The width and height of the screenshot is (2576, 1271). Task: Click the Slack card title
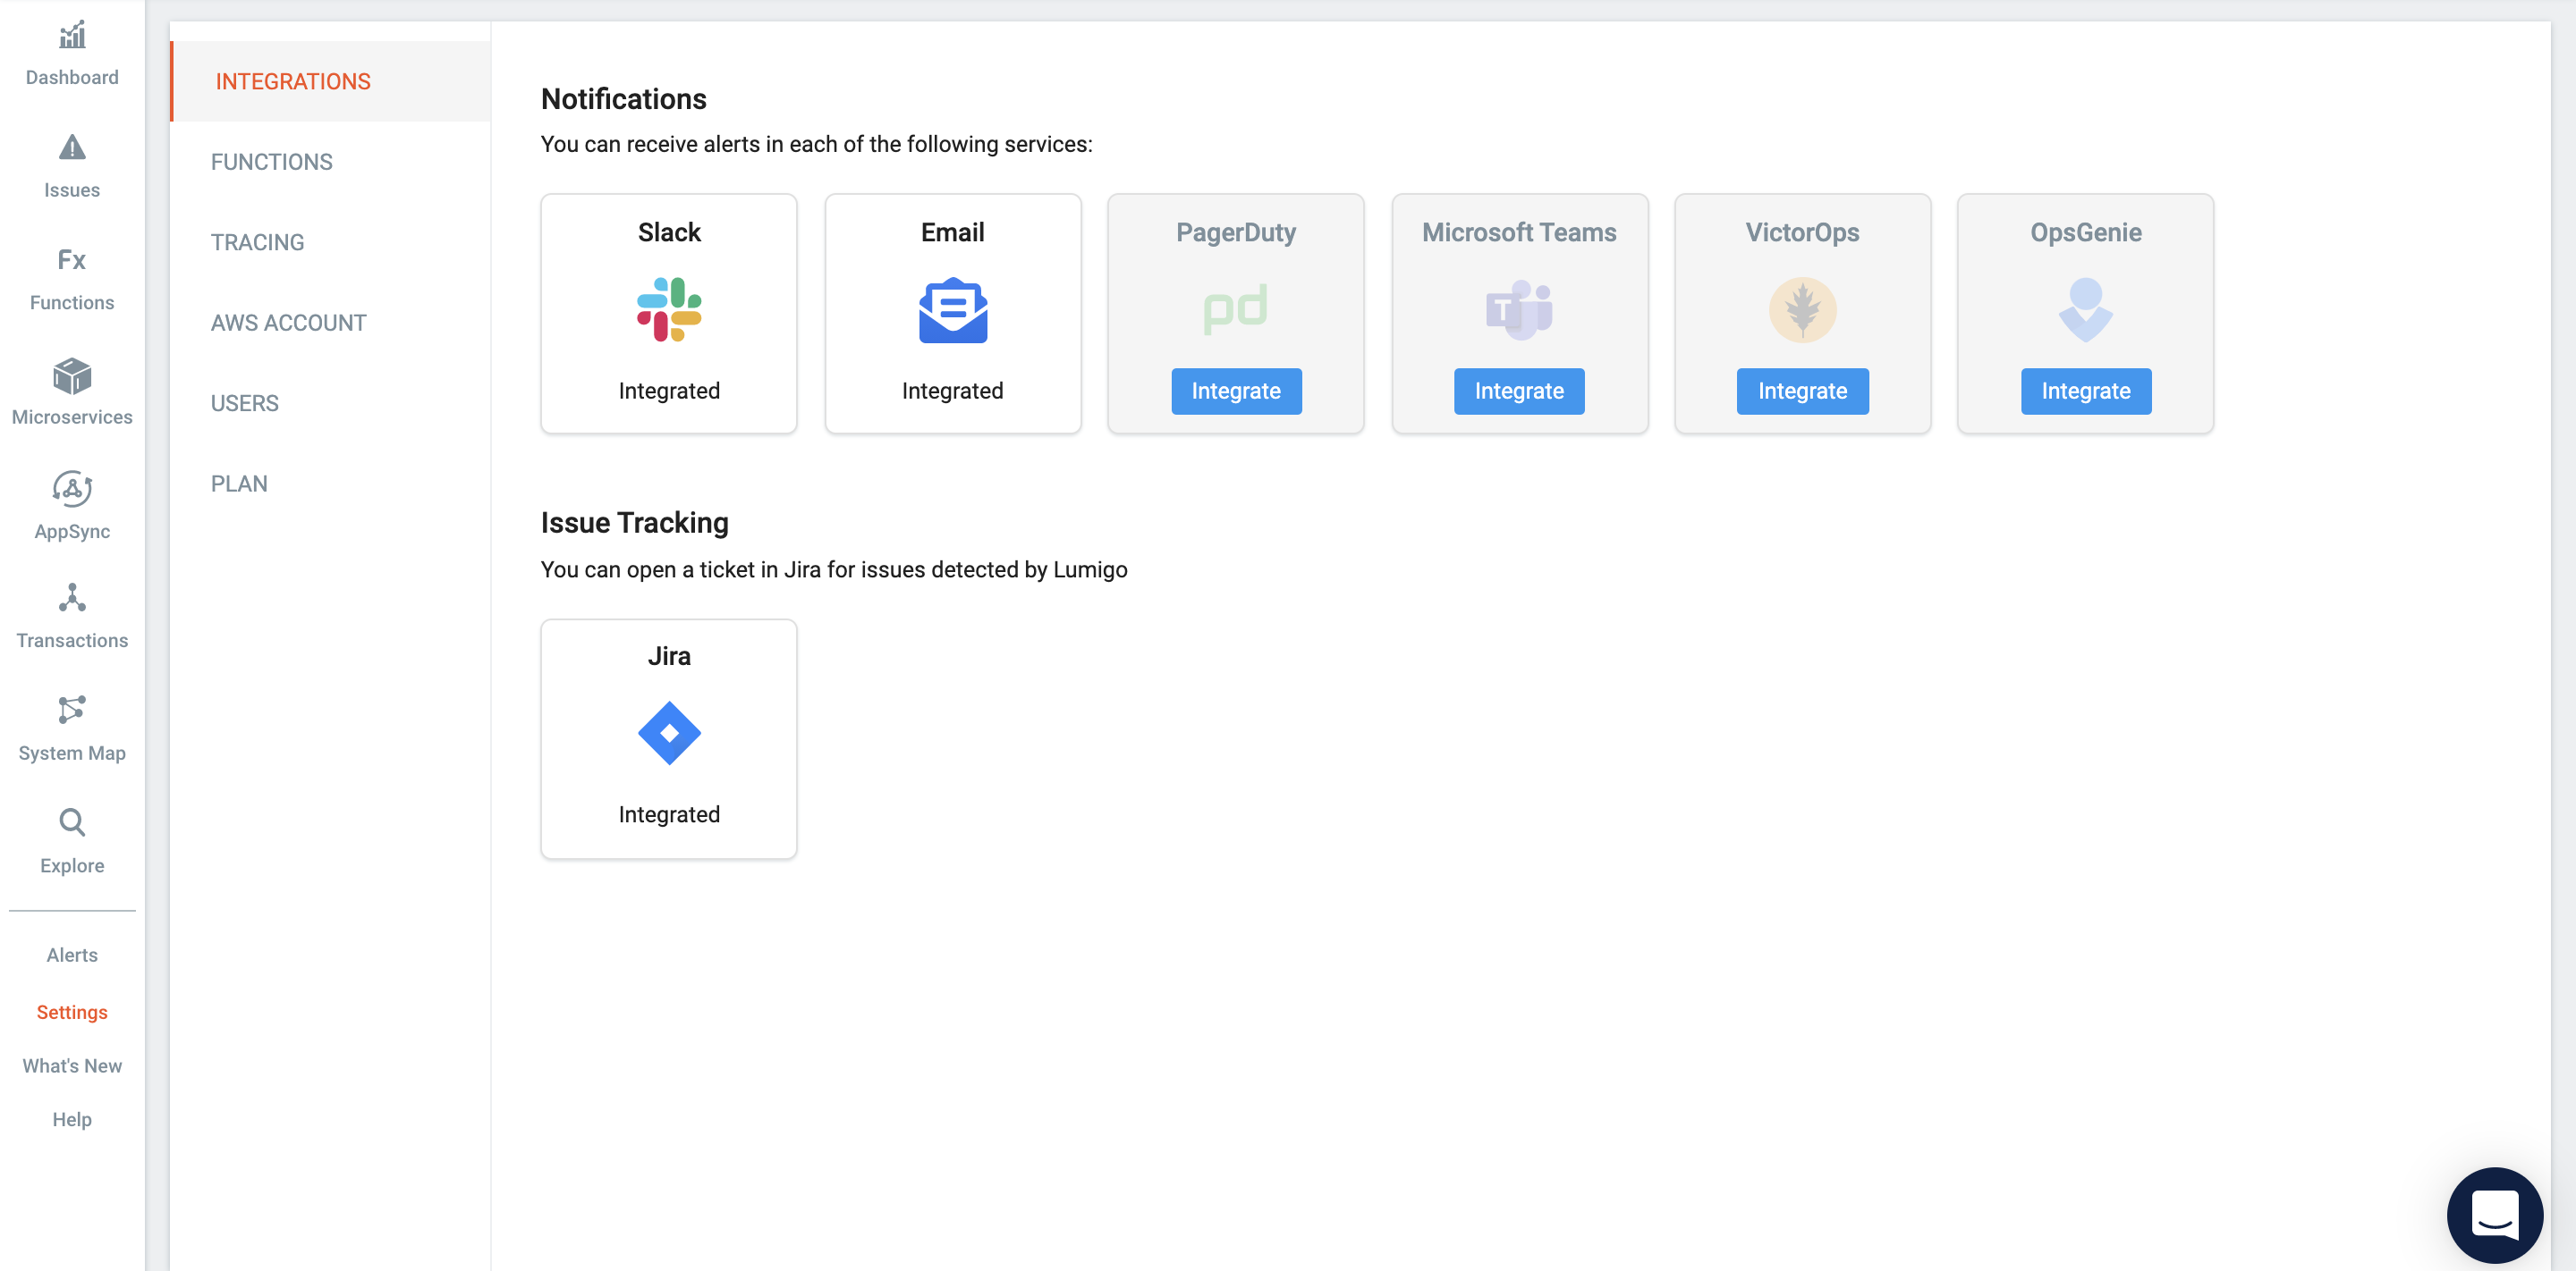pos(669,231)
